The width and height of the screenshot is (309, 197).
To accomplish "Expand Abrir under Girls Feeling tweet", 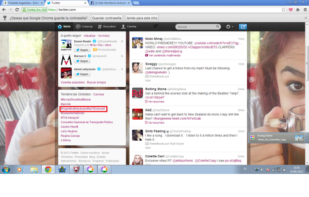I will (x=148, y=147).
